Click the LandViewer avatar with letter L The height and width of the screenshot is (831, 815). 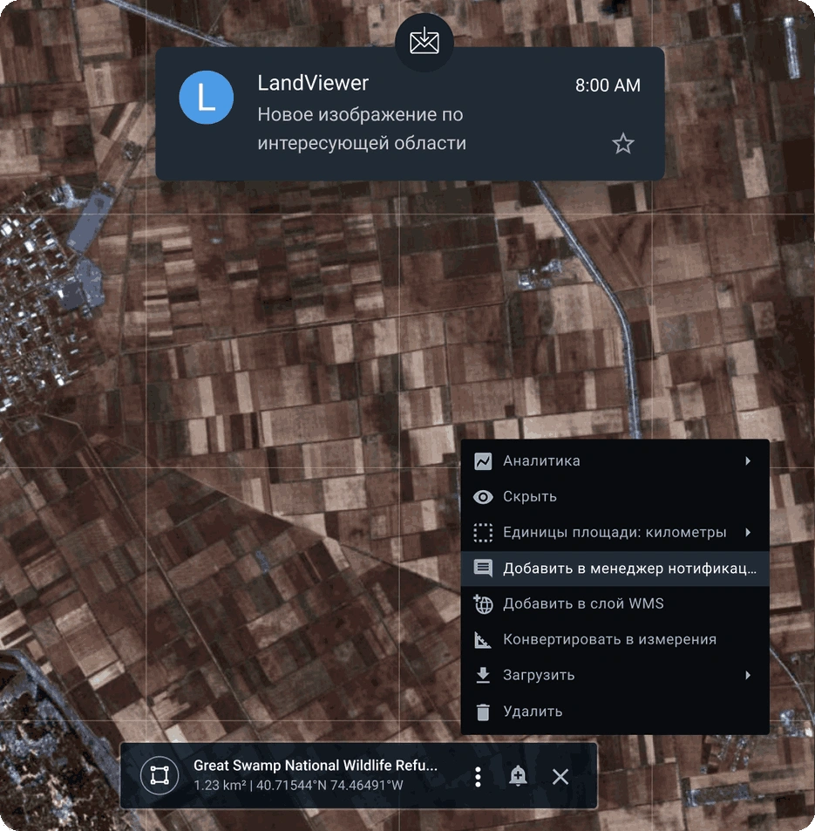[206, 98]
